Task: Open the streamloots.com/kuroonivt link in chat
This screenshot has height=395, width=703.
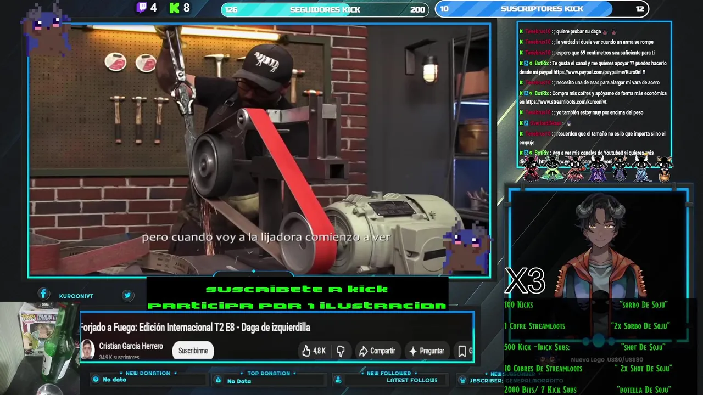Action: click(566, 101)
